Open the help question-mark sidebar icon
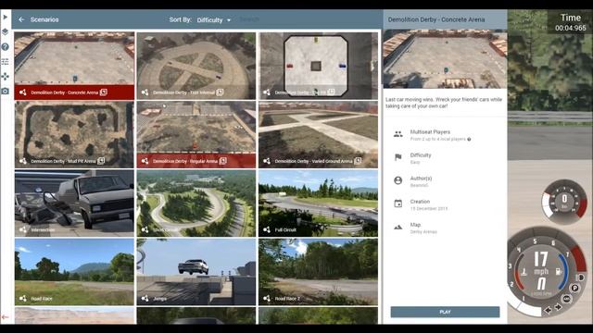Image resolution: width=593 pixels, height=333 pixels. 6,47
